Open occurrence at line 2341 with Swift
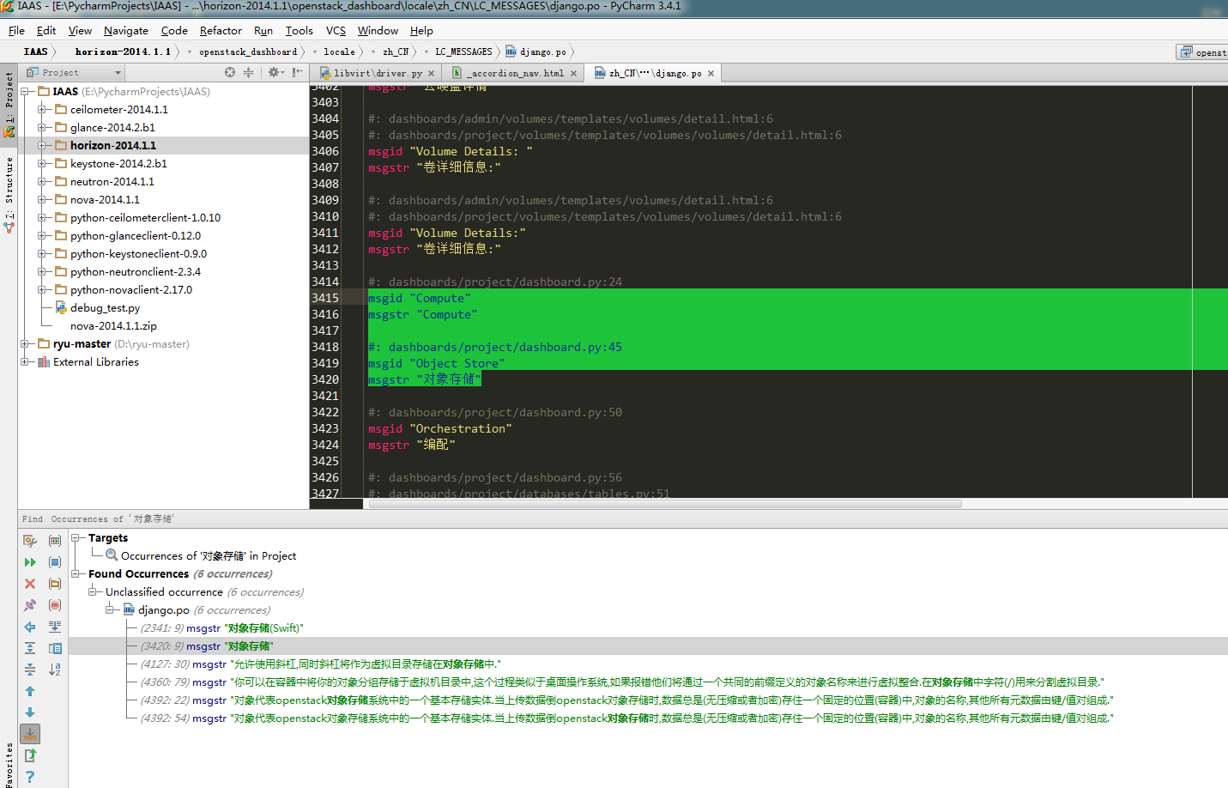Viewport: 1228px width, 788px height. pos(221,627)
